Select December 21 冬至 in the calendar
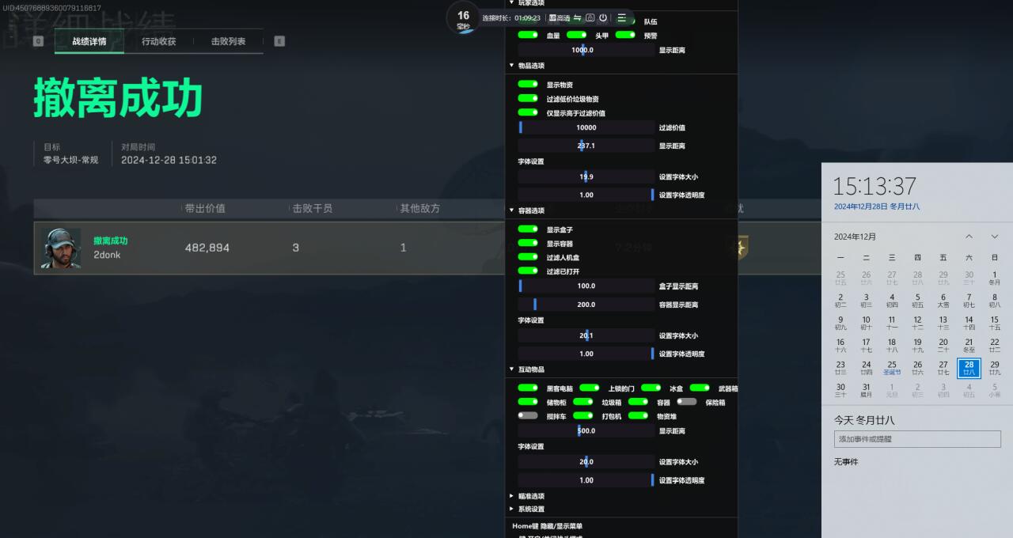The image size is (1013, 538). pos(969,346)
